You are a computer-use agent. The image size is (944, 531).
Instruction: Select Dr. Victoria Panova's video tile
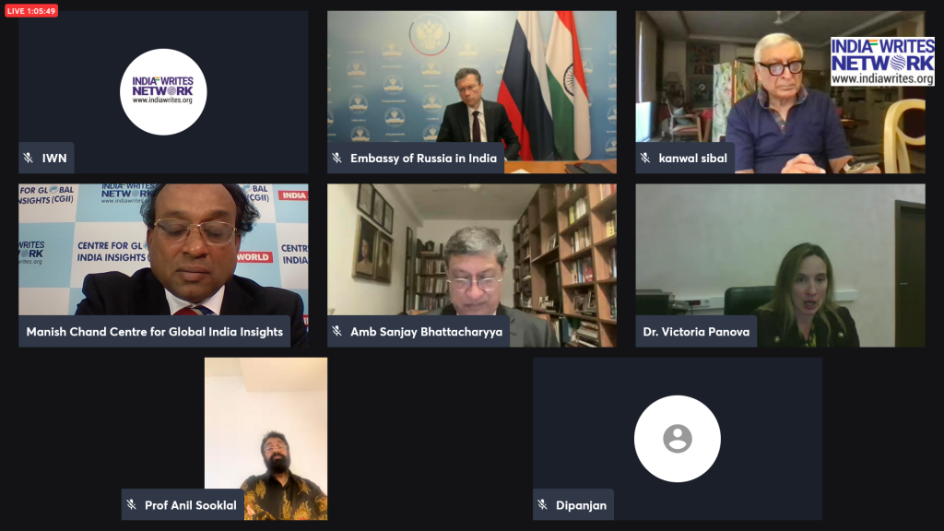point(780,265)
